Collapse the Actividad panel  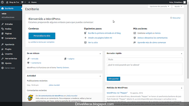pos(100,76)
